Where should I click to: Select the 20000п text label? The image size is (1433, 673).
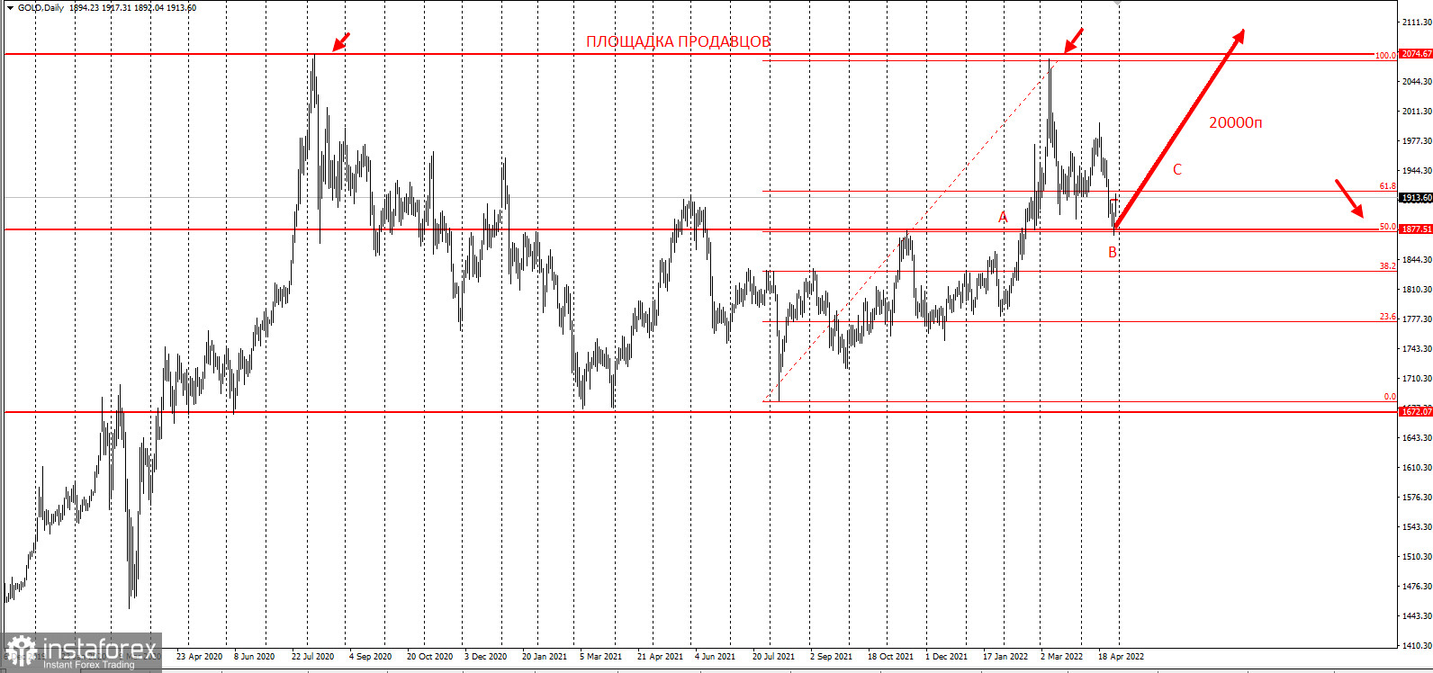1235,122
